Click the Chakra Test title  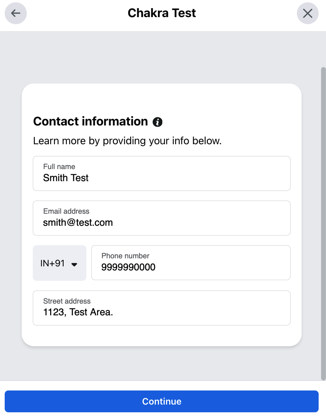tap(162, 13)
